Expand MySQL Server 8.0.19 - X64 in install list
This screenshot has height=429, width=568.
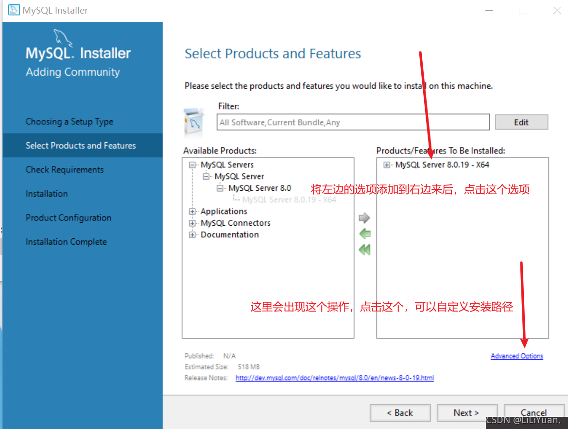tap(387, 165)
